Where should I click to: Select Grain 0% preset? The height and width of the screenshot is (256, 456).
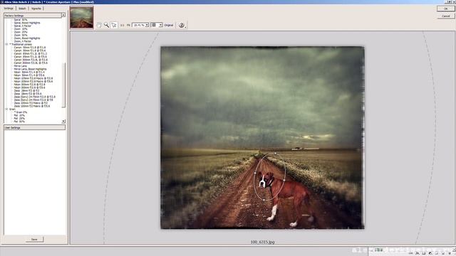click(21, 112)
